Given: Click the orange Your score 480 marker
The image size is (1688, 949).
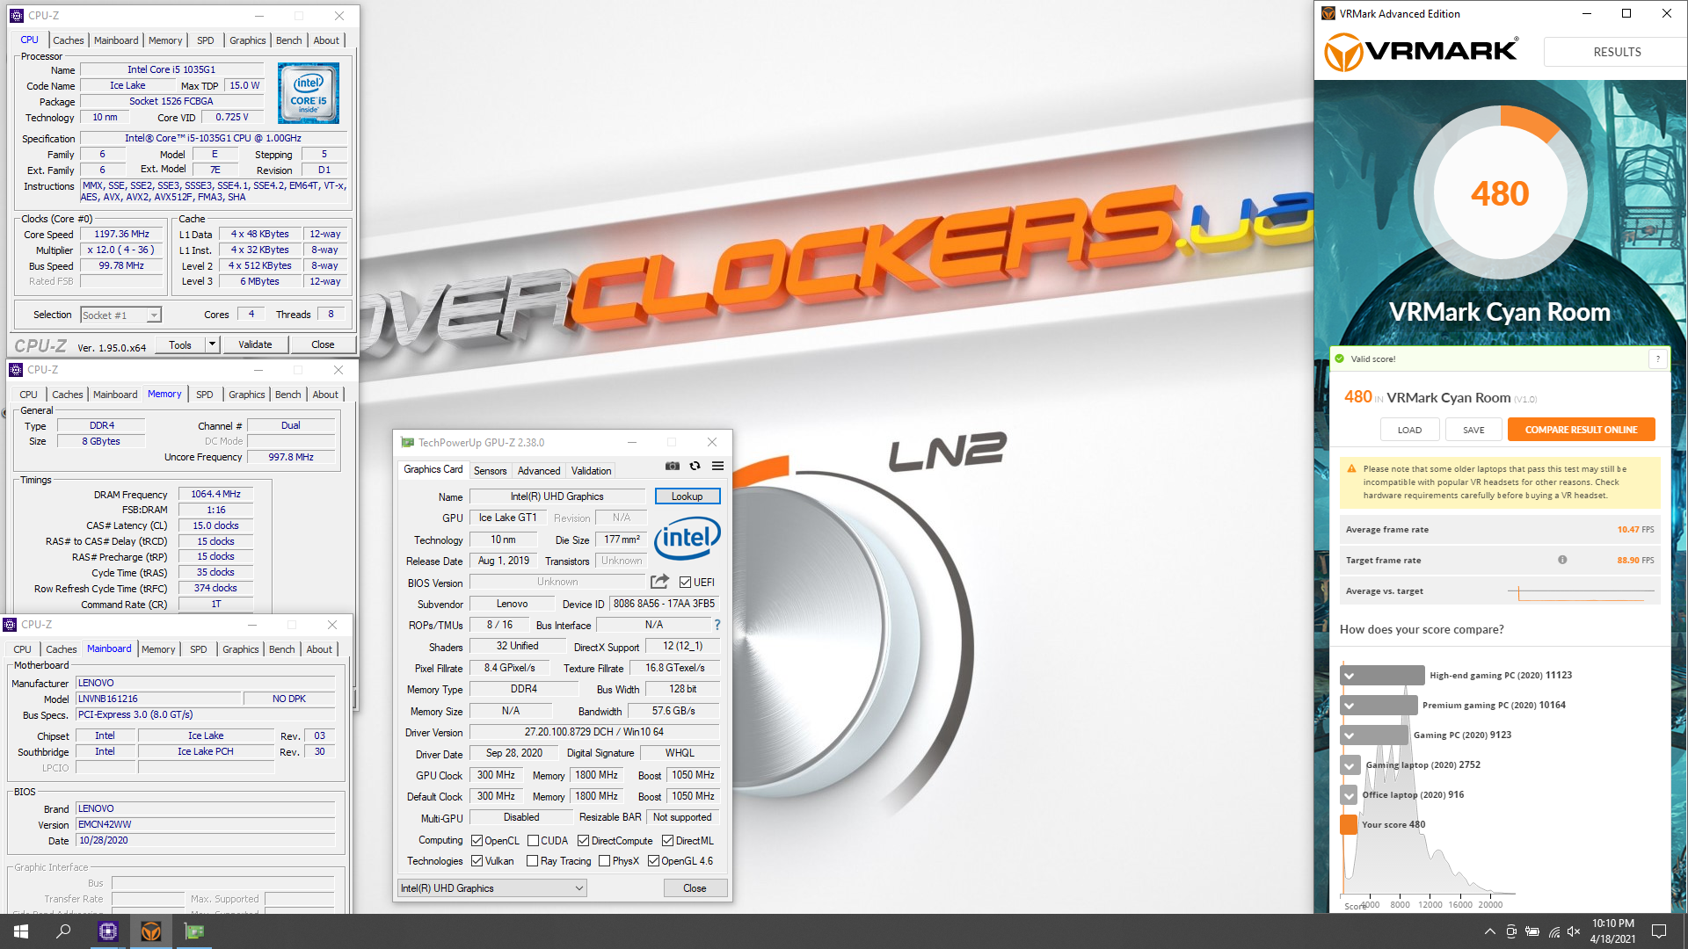Looking at the screenshot, I should coord(1349,824).
